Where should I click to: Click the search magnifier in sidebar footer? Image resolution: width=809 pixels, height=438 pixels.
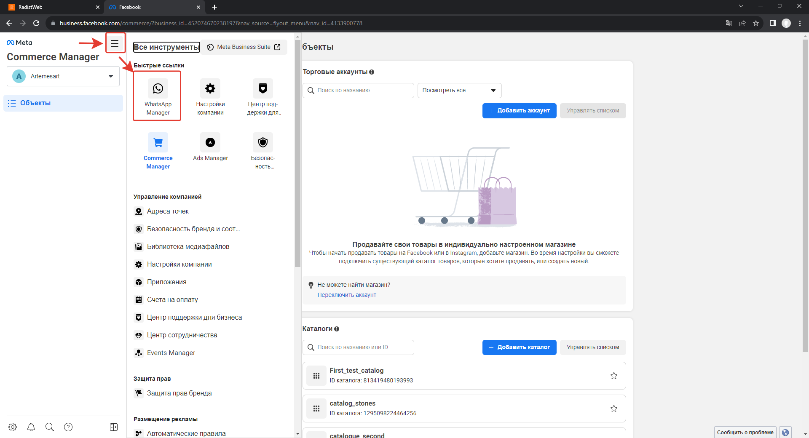(x=50, y=427)
